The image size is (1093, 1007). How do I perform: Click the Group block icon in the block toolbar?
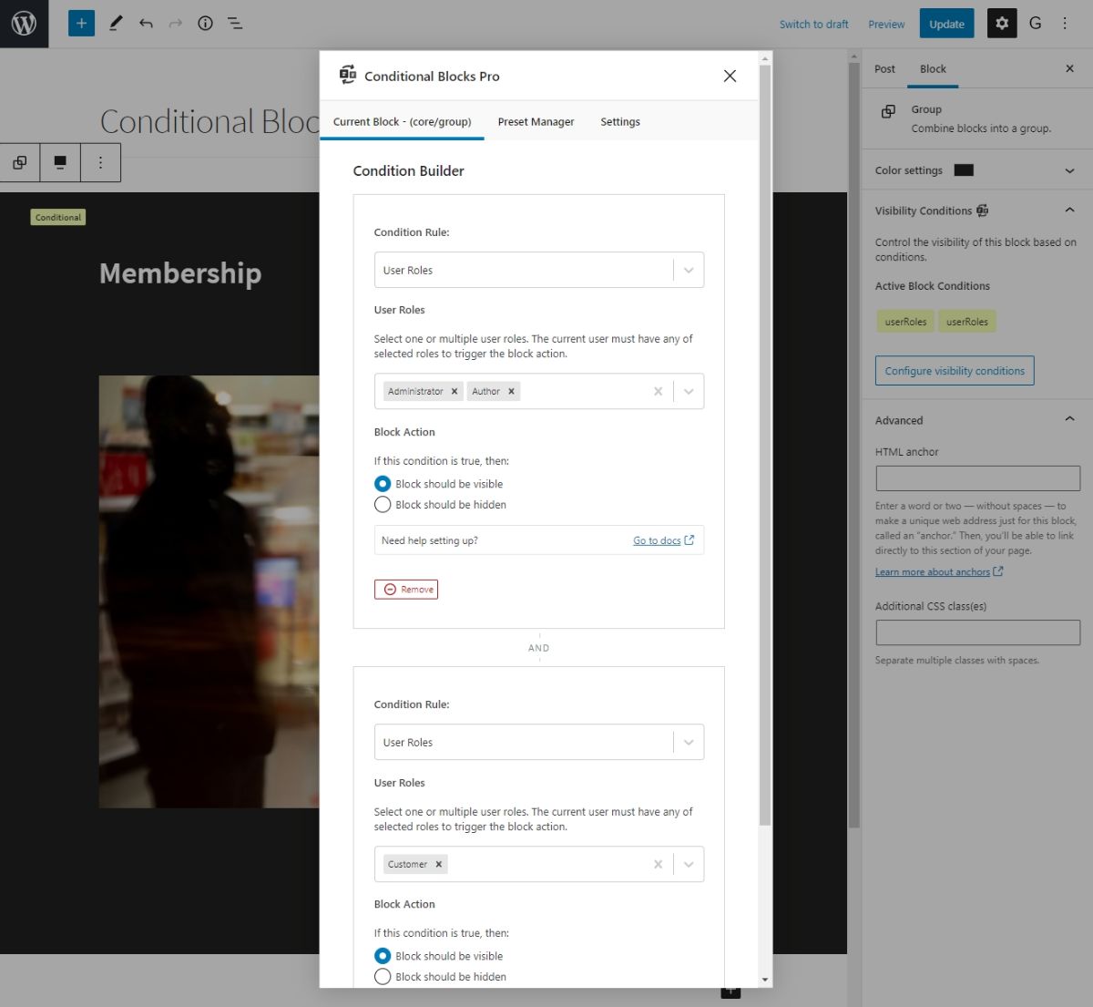pyautogui.click(x=19, y=162)
